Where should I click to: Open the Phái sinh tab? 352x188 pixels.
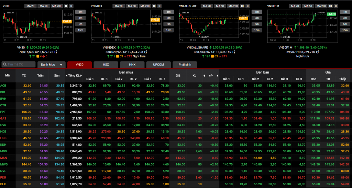pyautogui.click(x=185, y=65)
